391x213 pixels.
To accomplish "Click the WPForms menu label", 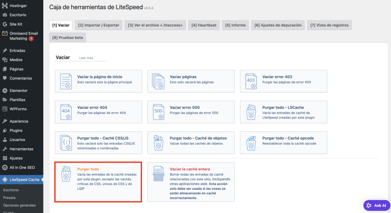I will 18,109.
